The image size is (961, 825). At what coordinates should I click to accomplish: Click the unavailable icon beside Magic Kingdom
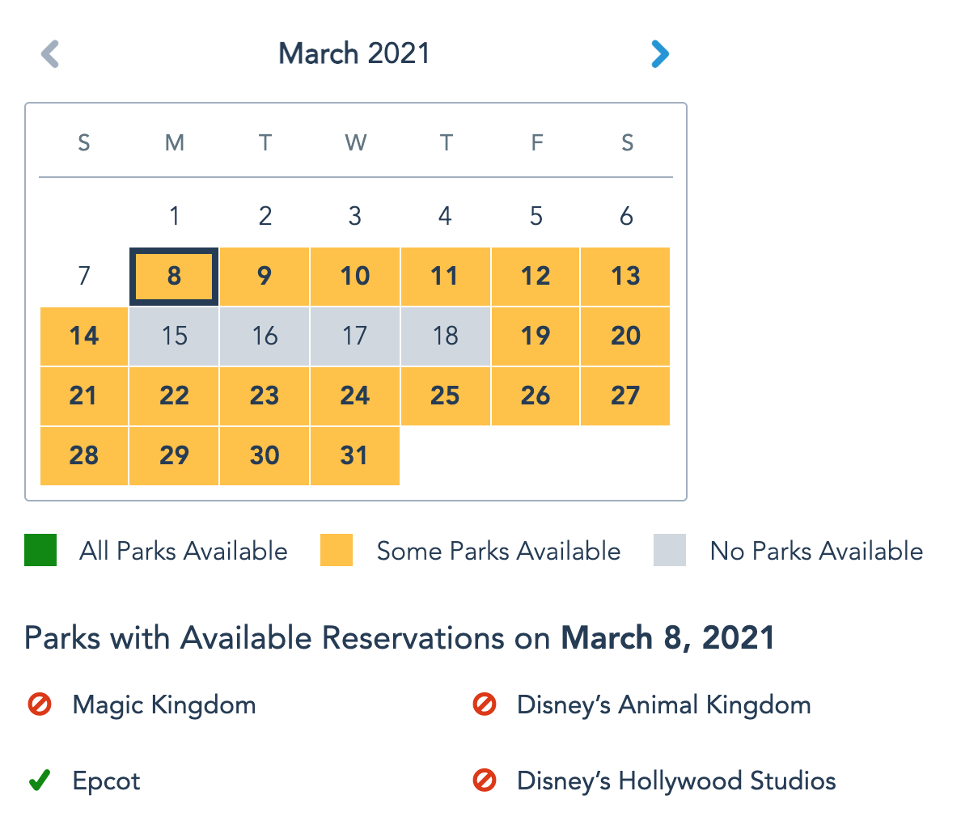[39, 704]
